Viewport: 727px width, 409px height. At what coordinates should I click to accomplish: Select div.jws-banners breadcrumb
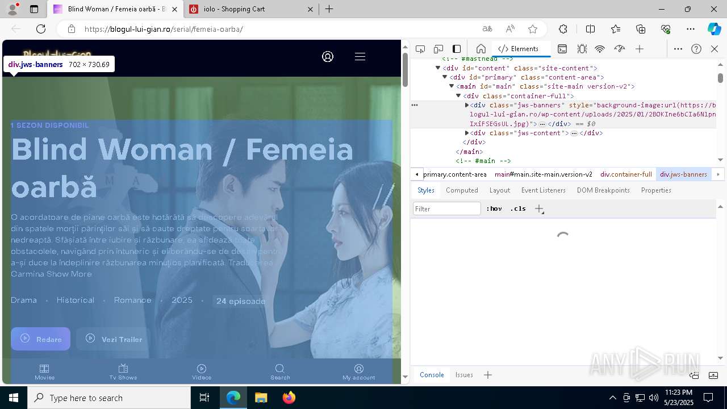coord(683,174)
